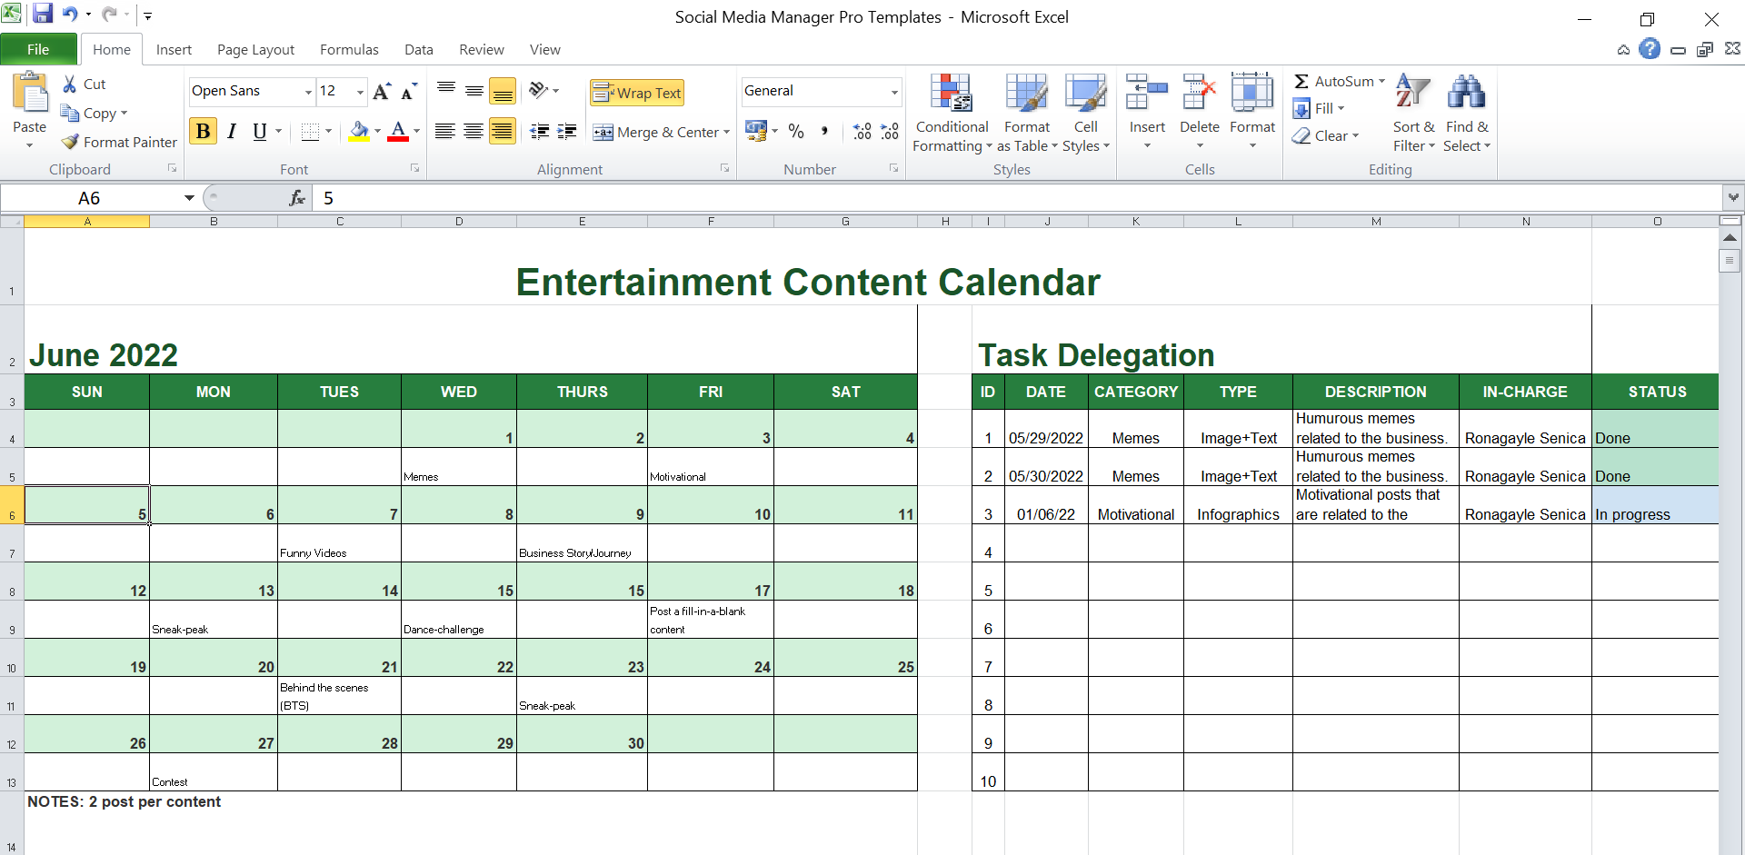The image size is (1745, 855).
Task: Click the Undo arrow icon
Action: coord(70,14)
